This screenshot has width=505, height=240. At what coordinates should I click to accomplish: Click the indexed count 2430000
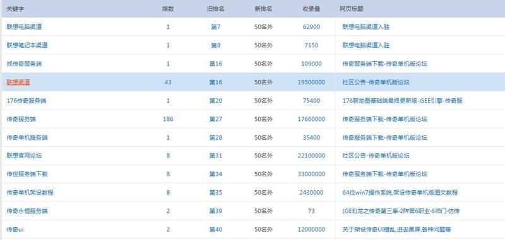pos(311,193)
